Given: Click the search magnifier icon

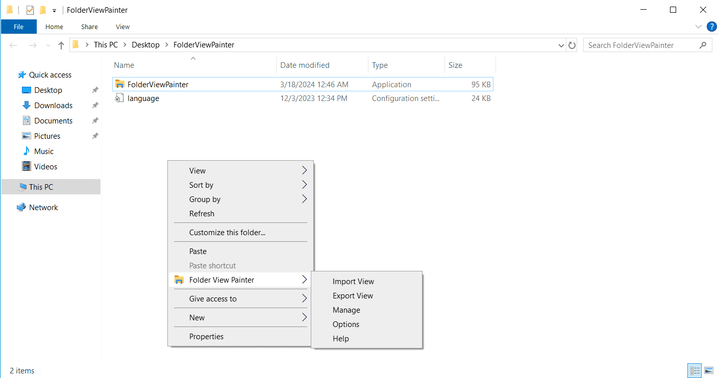Looking at the screenshot, I should pos(703,45).
